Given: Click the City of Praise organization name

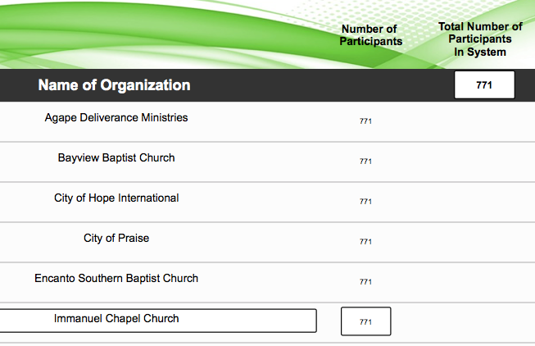Looking at the screenshot, I should (x=116, y=239).
